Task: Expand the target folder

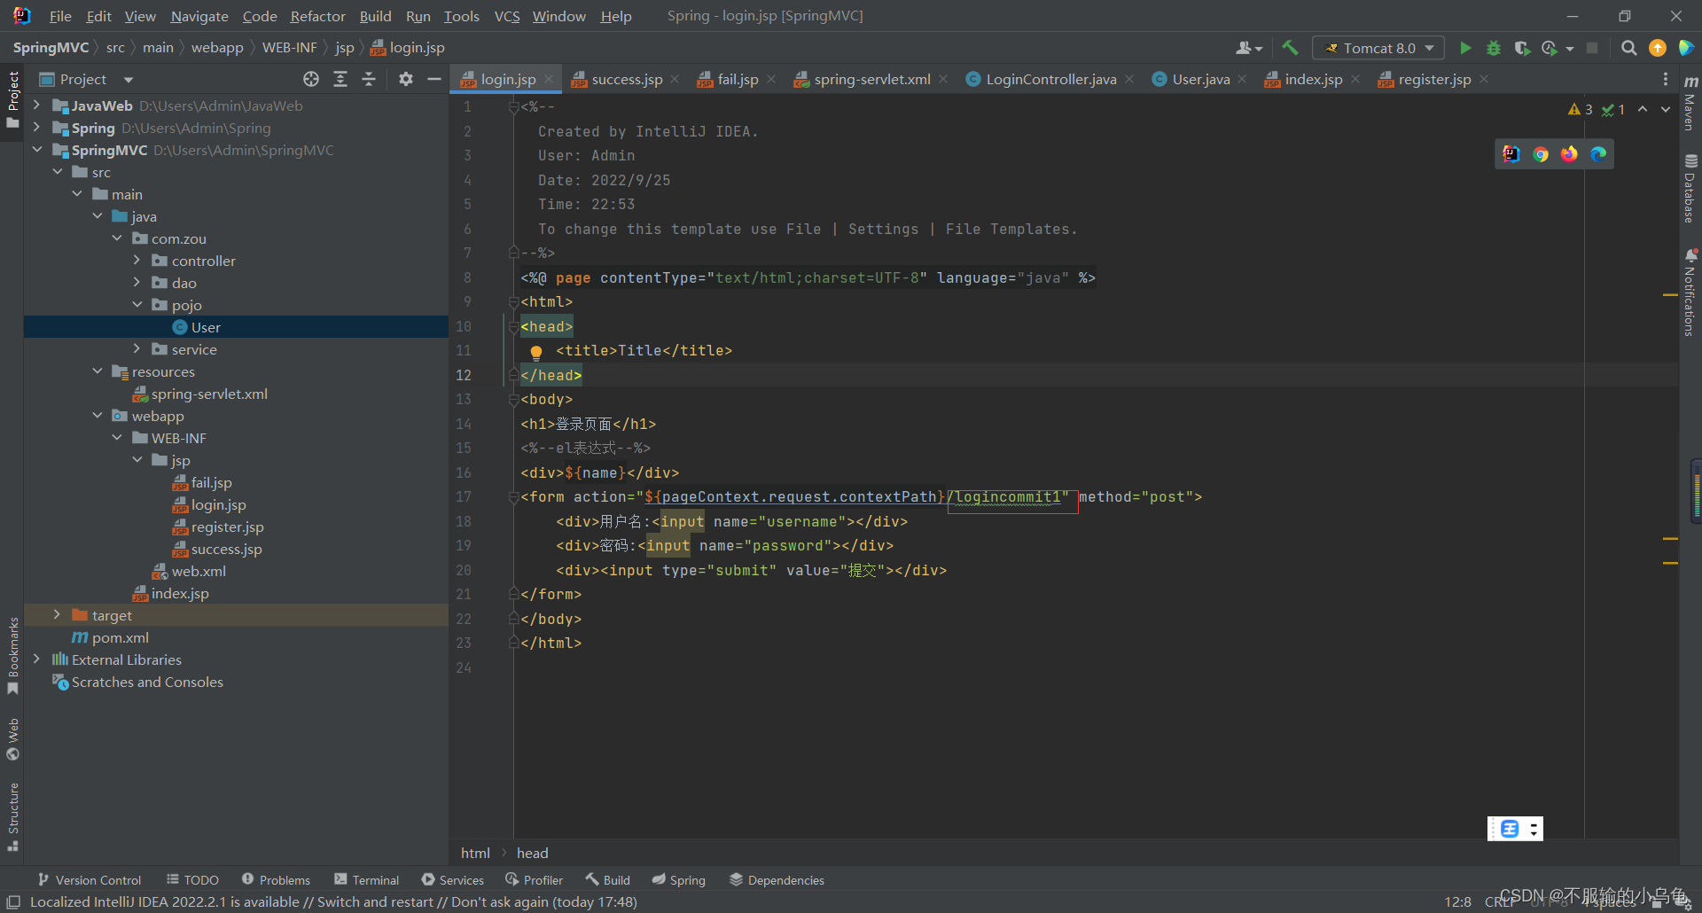Action: [57, 615]
